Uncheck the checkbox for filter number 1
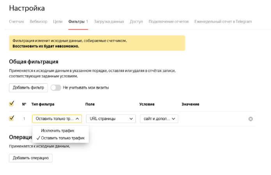The image size is (271, 175). [11, 118]
